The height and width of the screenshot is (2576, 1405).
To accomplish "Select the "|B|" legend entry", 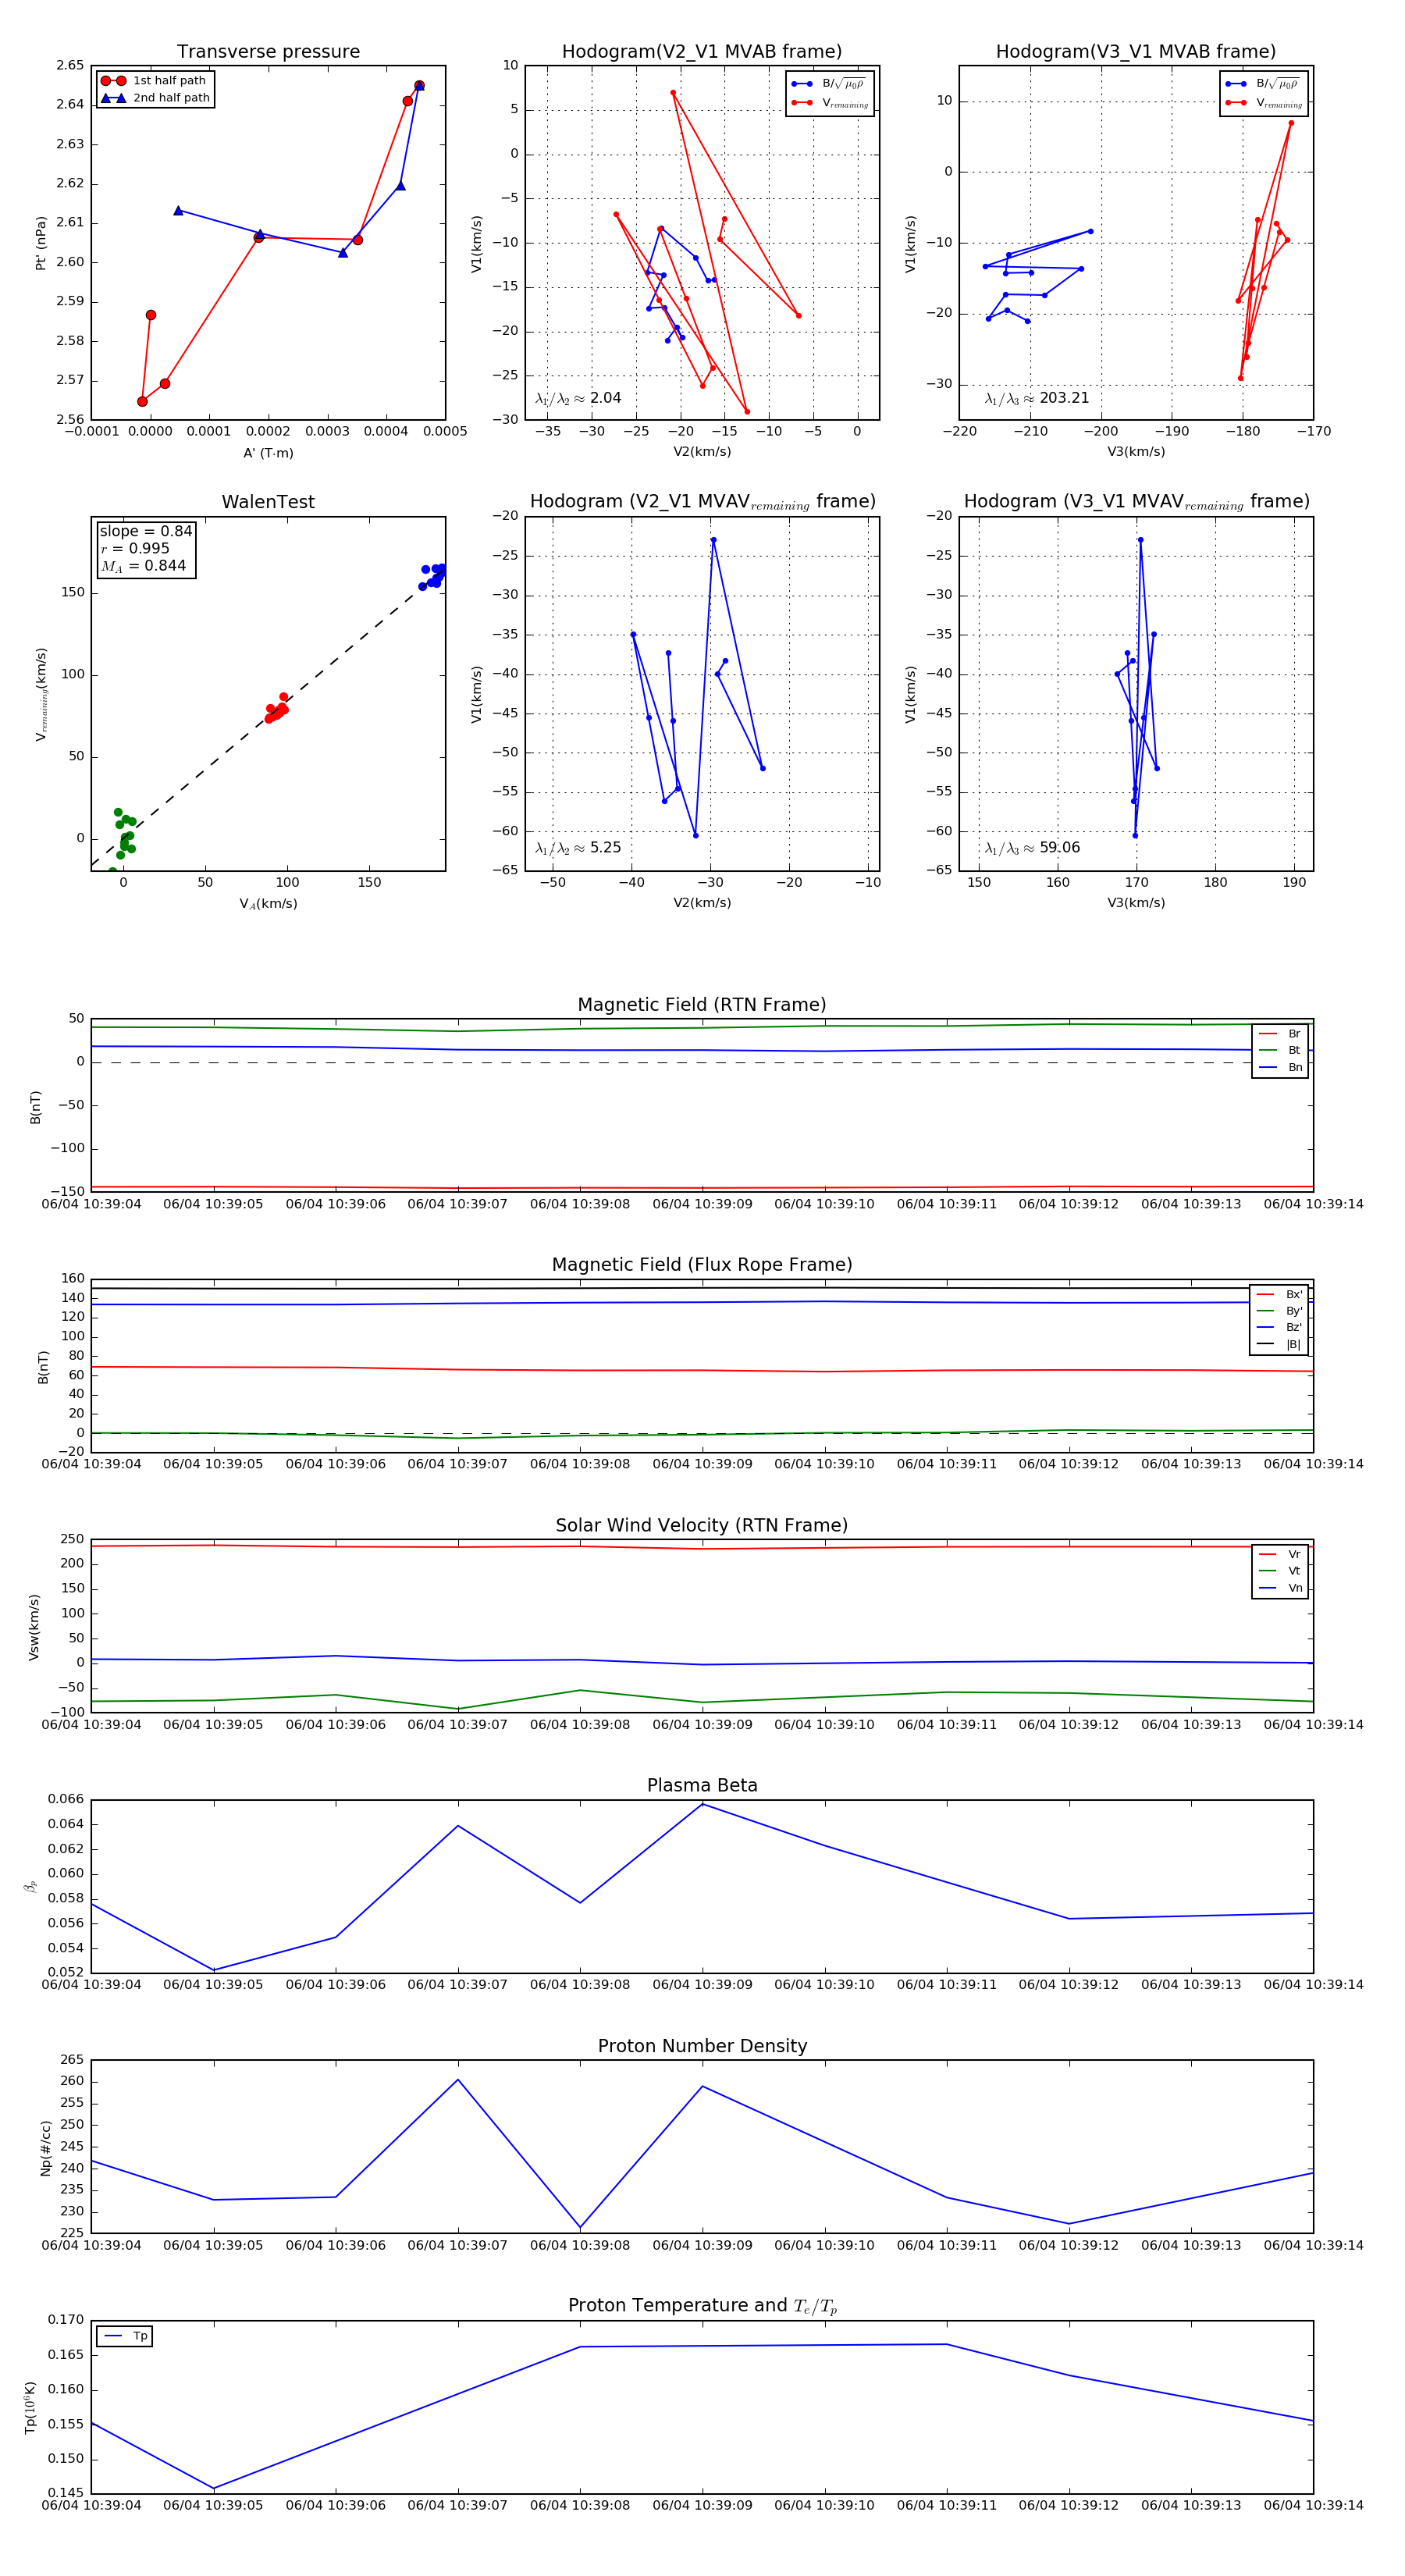I will pyautogui.click(x=1279, y=1345).
